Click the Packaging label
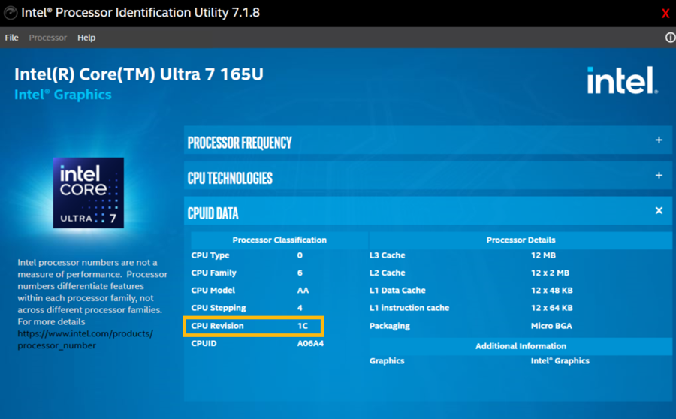This screenshot has width=676, height=419. [390, 326]
